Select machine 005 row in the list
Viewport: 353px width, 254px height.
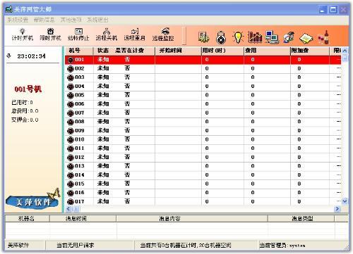tap(203, 95)
